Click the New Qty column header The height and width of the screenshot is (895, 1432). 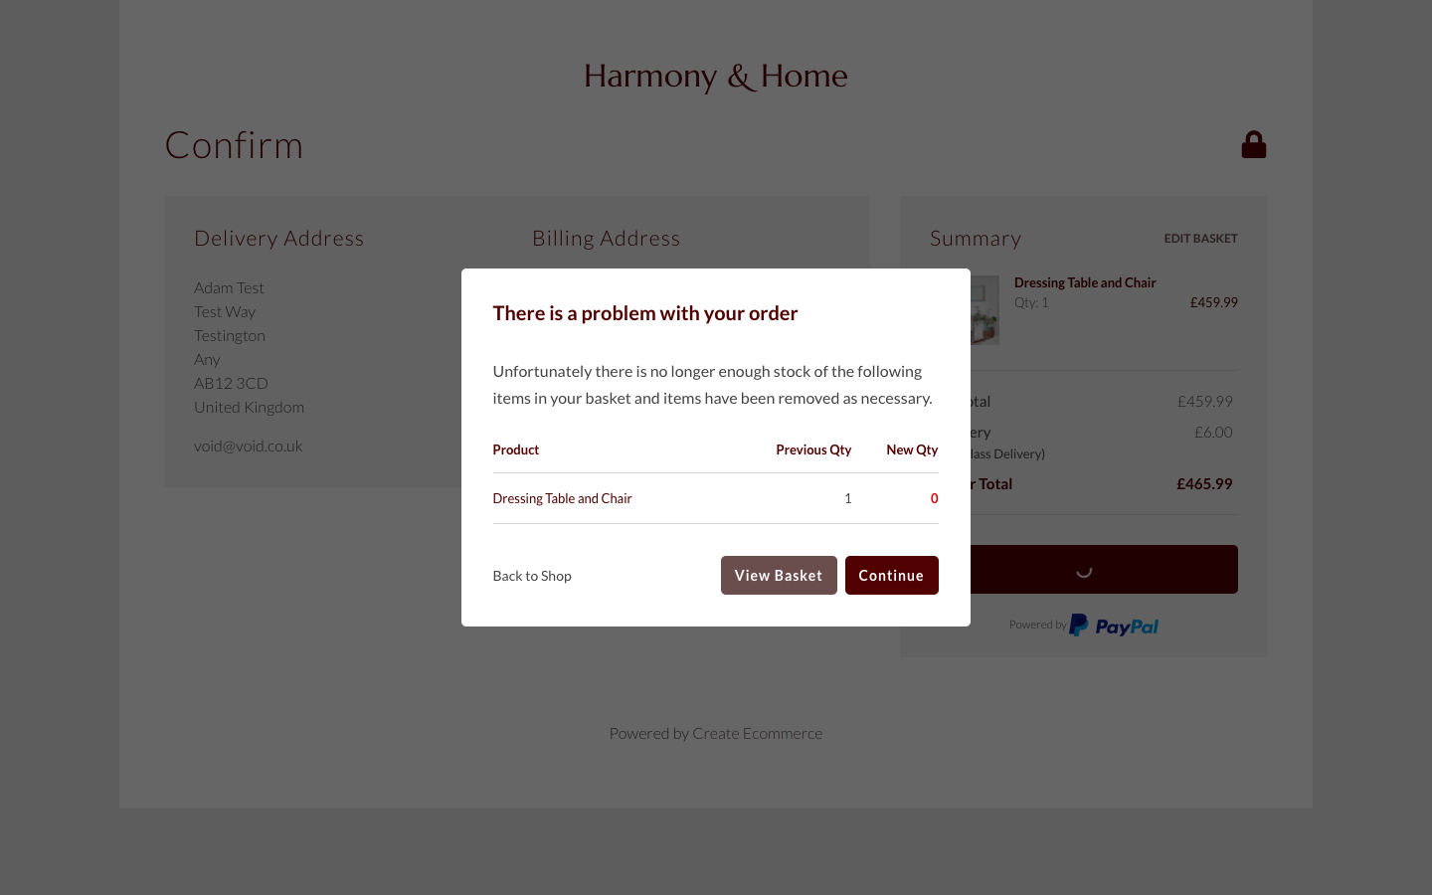[912, 450]
